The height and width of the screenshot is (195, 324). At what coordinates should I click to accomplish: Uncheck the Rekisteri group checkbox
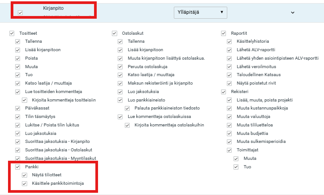pyautogui.click(x=223, y=92)
